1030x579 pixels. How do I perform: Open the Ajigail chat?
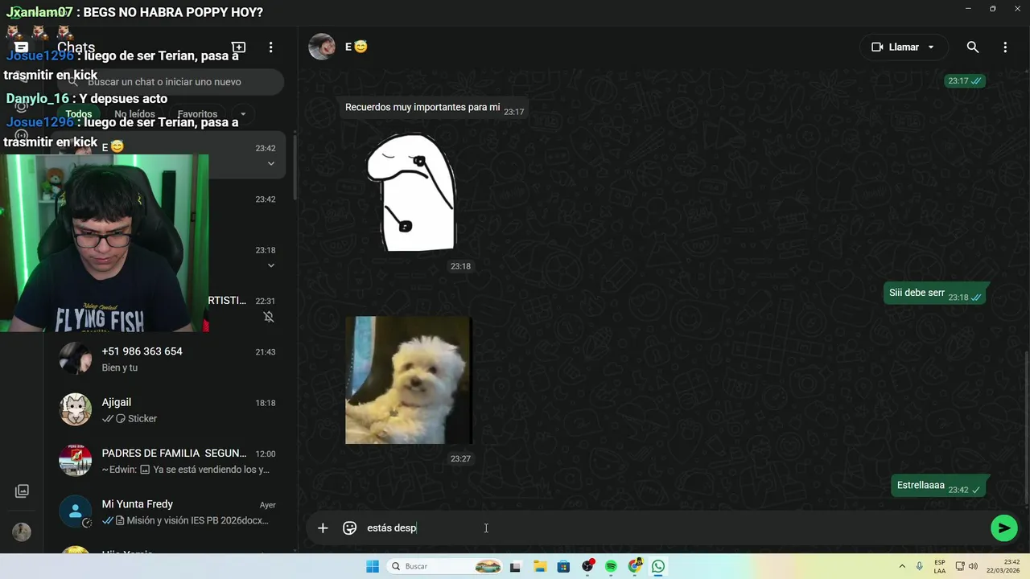coord(171,409)
